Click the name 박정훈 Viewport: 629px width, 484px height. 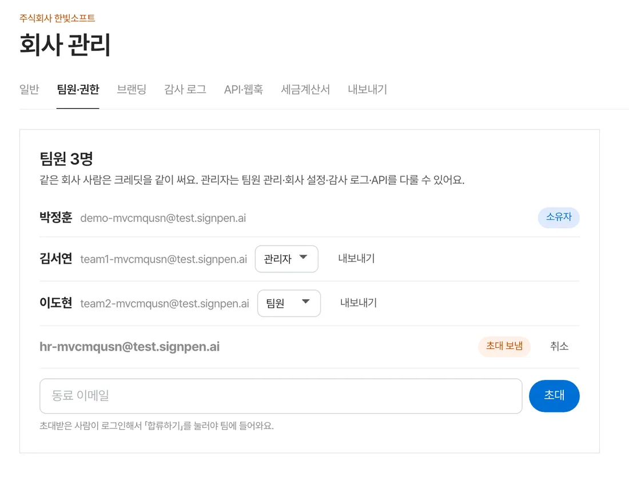(56, 217)
